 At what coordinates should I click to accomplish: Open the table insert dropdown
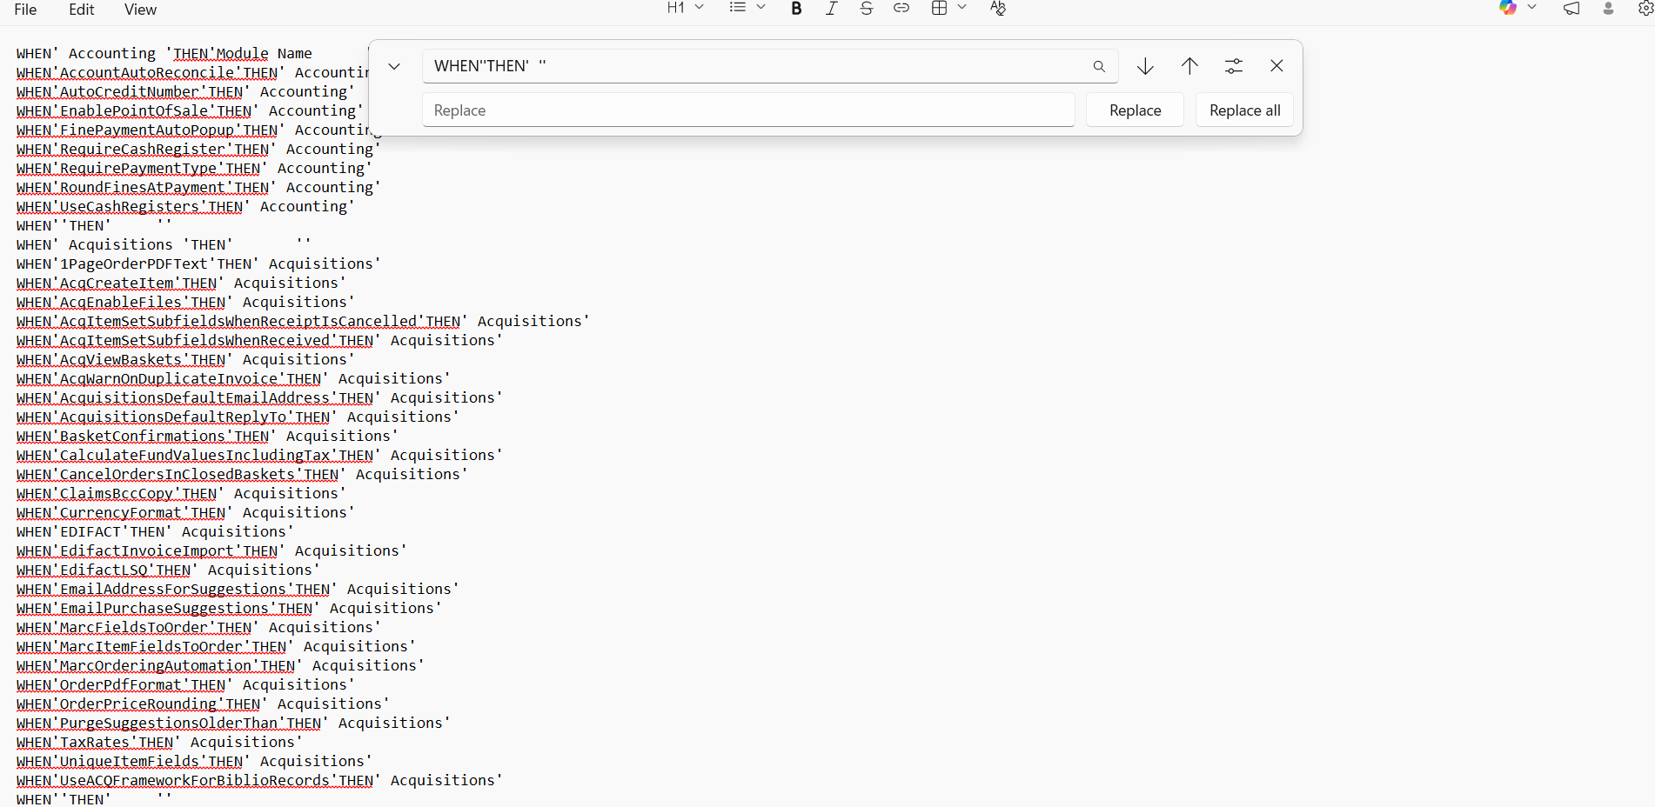click(x=948, y=8)
